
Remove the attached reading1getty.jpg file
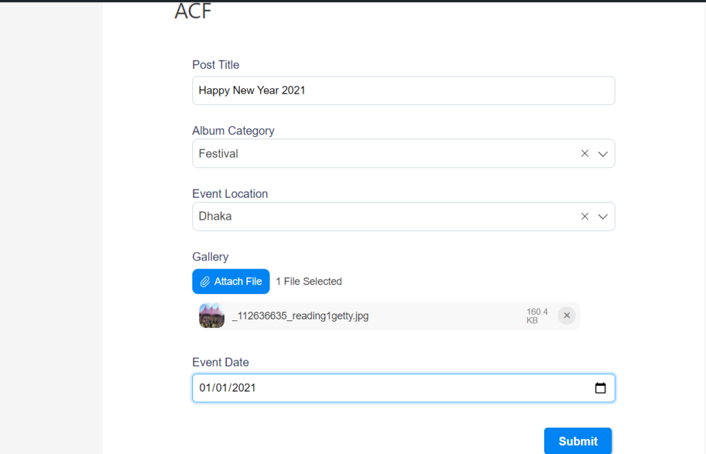click(567, 315)
